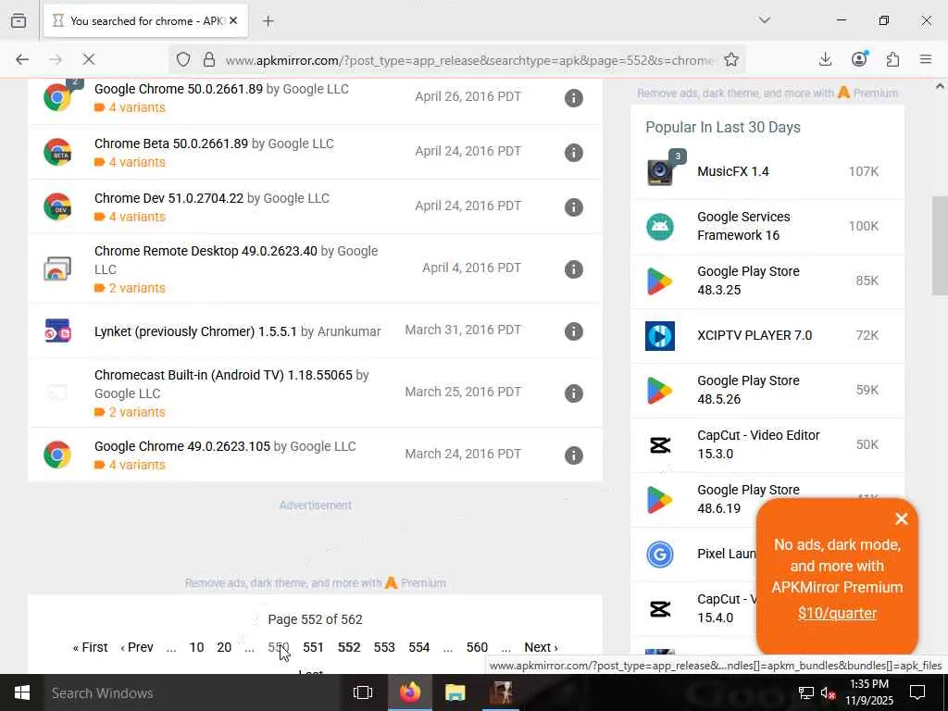Jump to results page 20
The width and height of the screenshot is (948, 711).
[x=224, y=647]
